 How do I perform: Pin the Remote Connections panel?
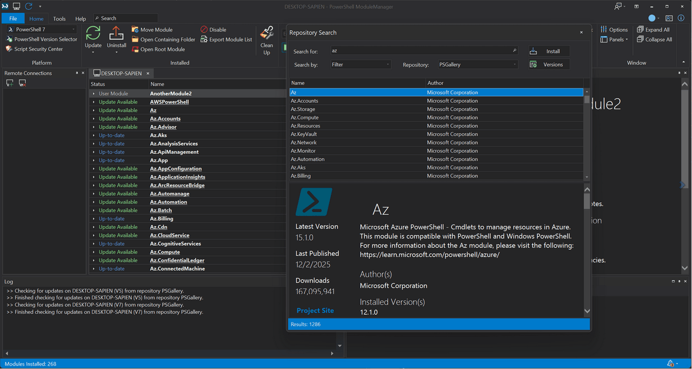tap(77, 73)
